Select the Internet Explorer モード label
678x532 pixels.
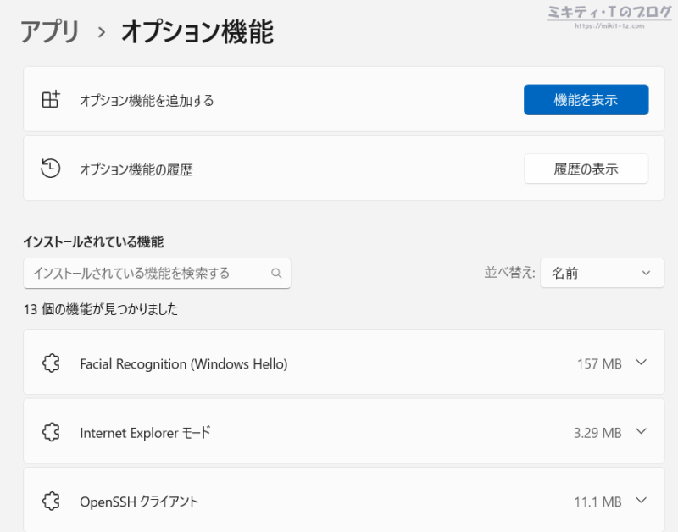145,433
